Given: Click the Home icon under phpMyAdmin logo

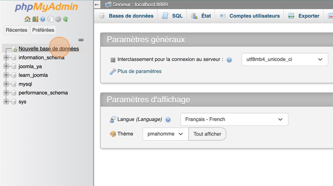Looking at the screenshot, I should pyautogui.click(x=27, y=19).
